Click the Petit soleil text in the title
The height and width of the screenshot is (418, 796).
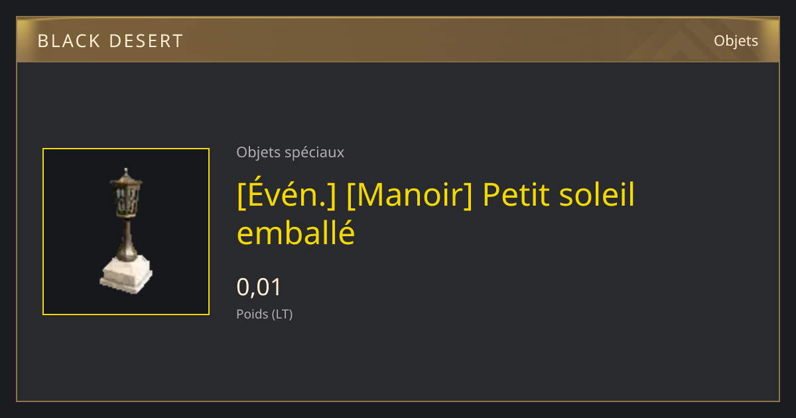coord(559,195)
